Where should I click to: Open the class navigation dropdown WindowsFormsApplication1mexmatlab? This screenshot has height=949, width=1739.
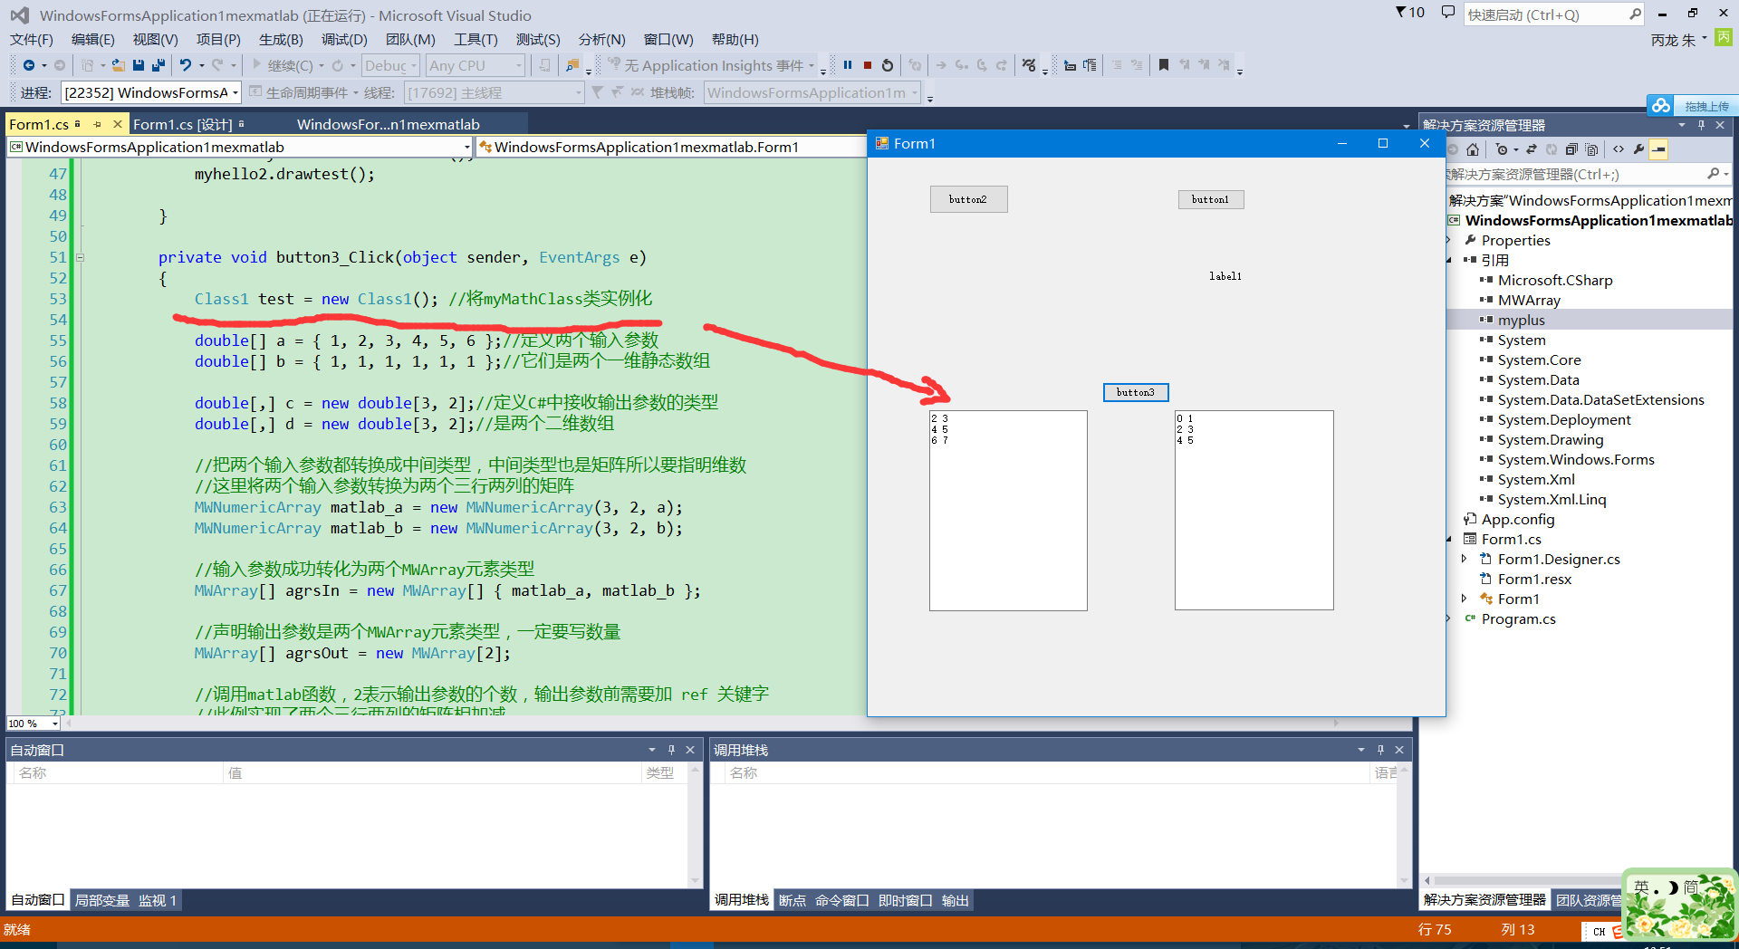240,147
